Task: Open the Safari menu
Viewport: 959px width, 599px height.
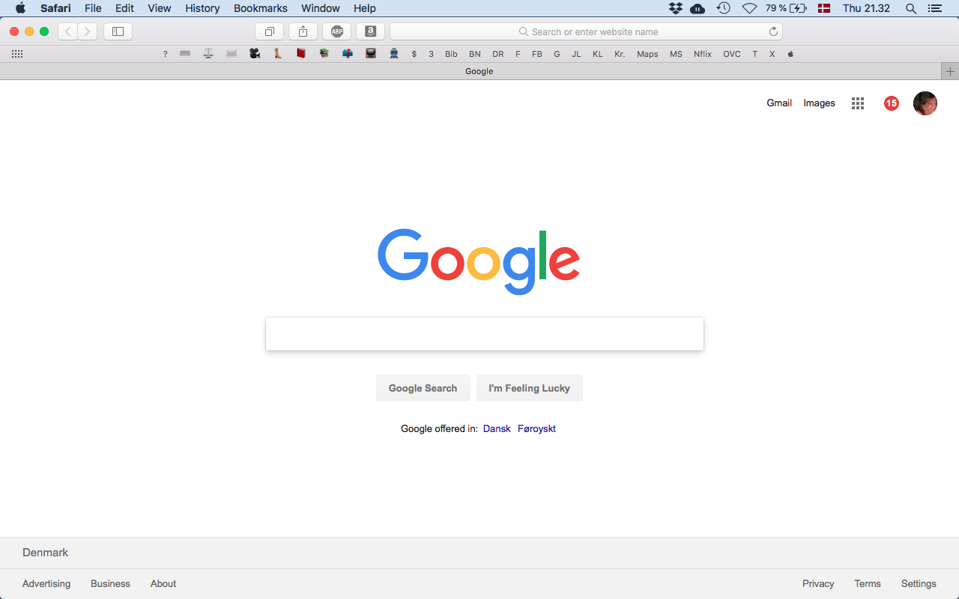Action: (x=55, y=8)
